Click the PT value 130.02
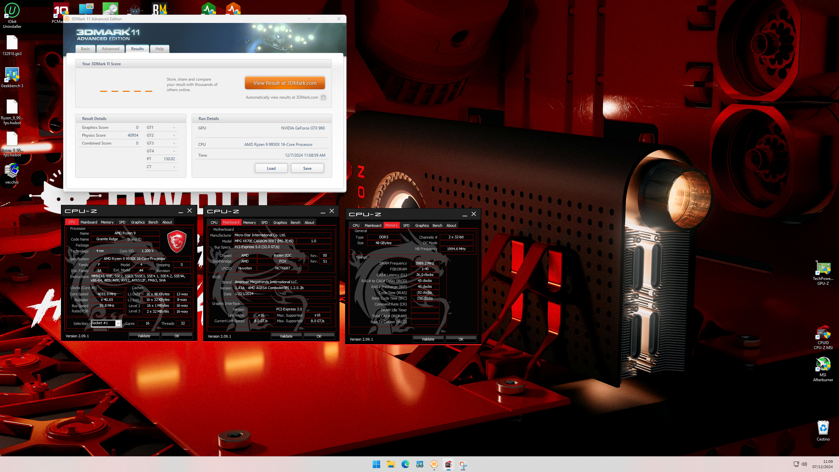The height and width of the screenshot is (472, 839). click(x=169, y=159)
